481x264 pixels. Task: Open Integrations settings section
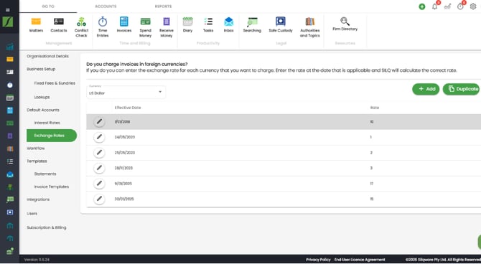pyautogui.click(x=38, y=199)
